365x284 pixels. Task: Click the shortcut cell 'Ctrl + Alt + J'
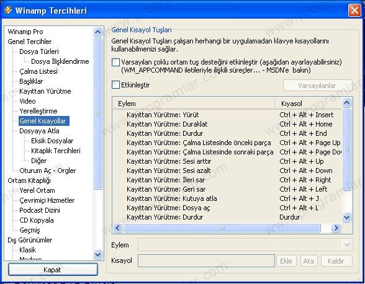[x=299, y=198]
